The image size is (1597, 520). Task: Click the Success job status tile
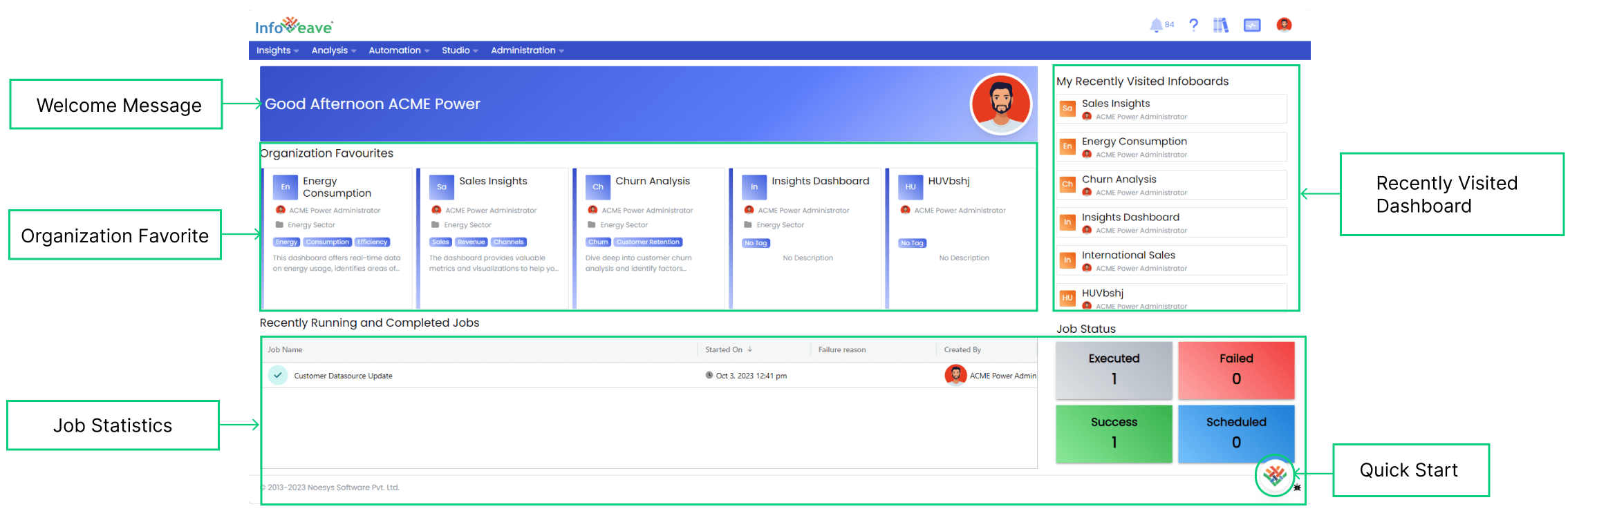point(1114,434)
